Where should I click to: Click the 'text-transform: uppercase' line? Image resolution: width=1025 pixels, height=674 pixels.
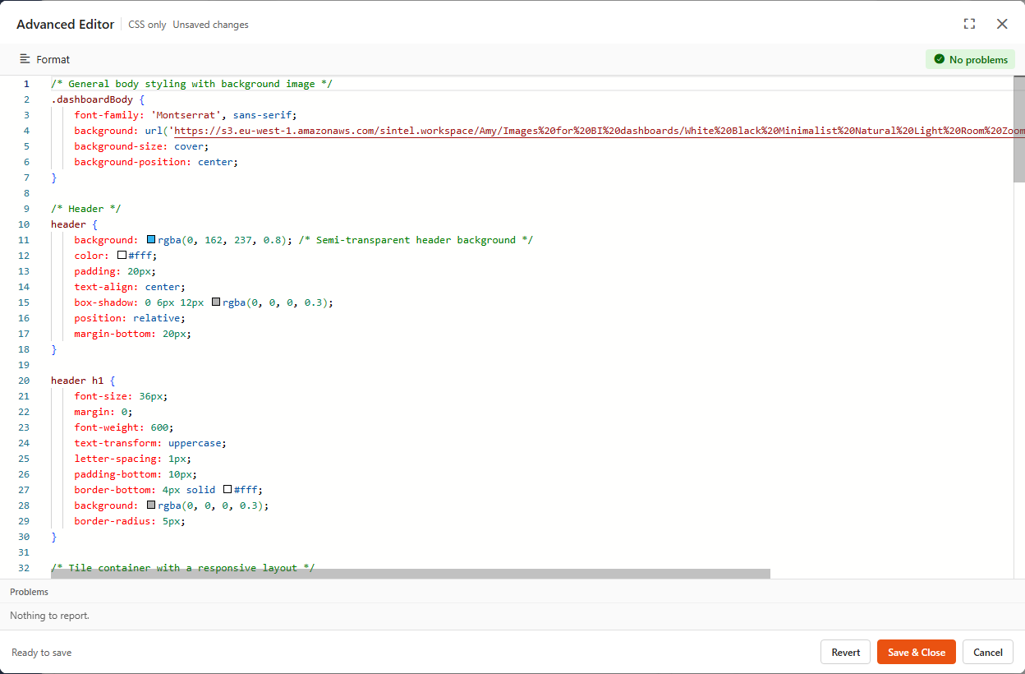pyautogui.click(x=150, y=443)
